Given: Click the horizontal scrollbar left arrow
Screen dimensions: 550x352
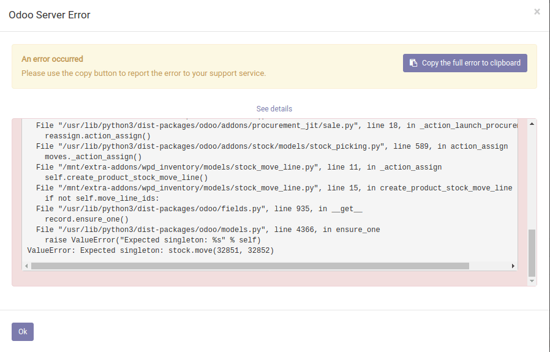Looking at the screenshot, I should pyautogui.click(x=26, y=266).
